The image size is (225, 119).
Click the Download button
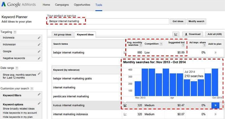[x=192, y=34]
